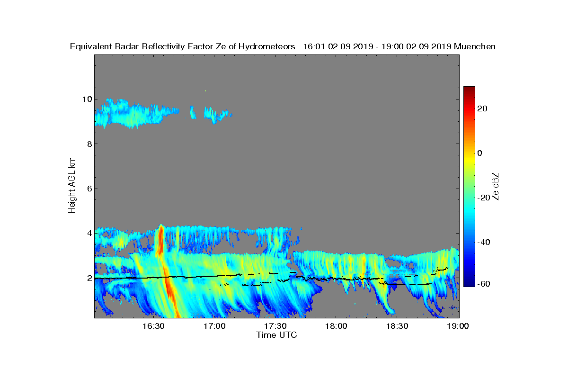Click the 'Time UTC' axis label

277,335
